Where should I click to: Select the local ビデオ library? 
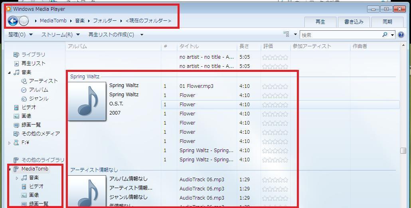click(29, 107)
